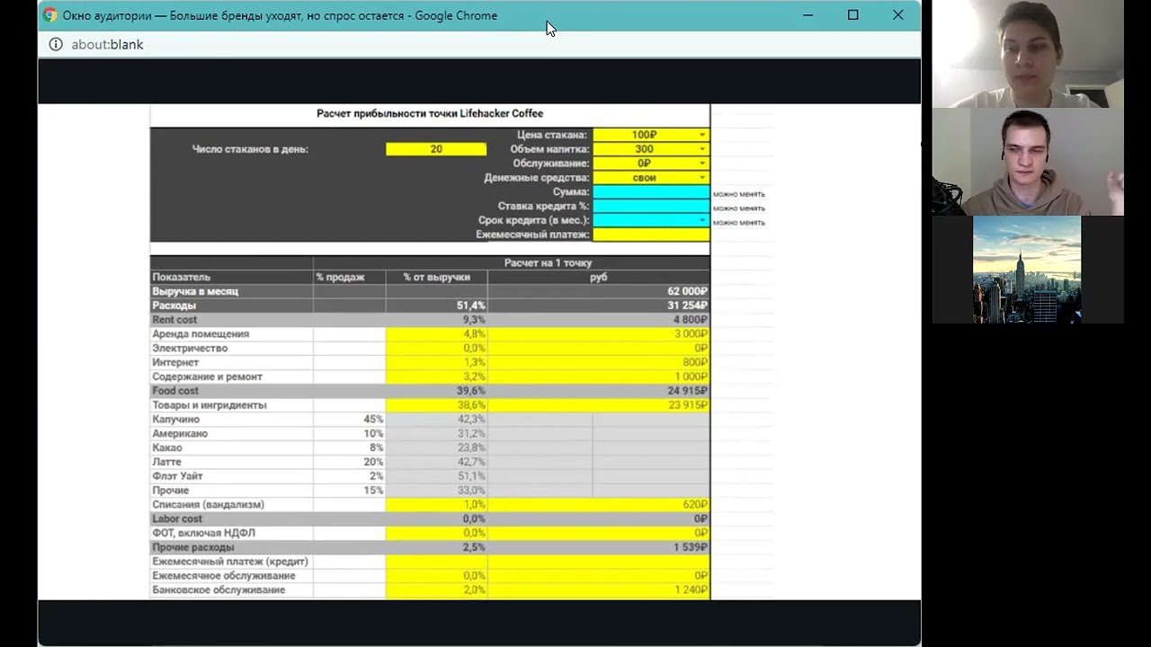Click the cyan Сумма input cell
The image size is (1151, 647).
tap(651, 192)
